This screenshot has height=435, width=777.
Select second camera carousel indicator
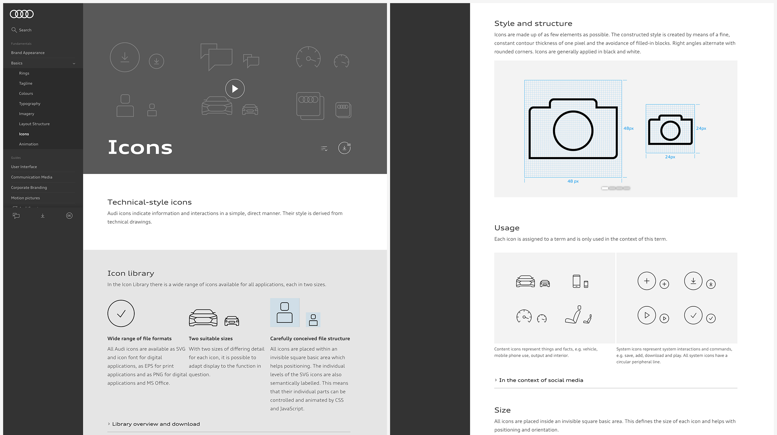(x=612, y=188)
